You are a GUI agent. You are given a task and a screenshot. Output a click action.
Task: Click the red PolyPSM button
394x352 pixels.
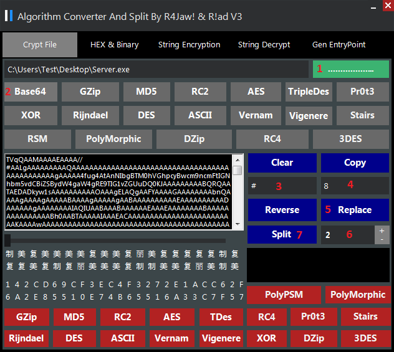(x=284, y=295)
